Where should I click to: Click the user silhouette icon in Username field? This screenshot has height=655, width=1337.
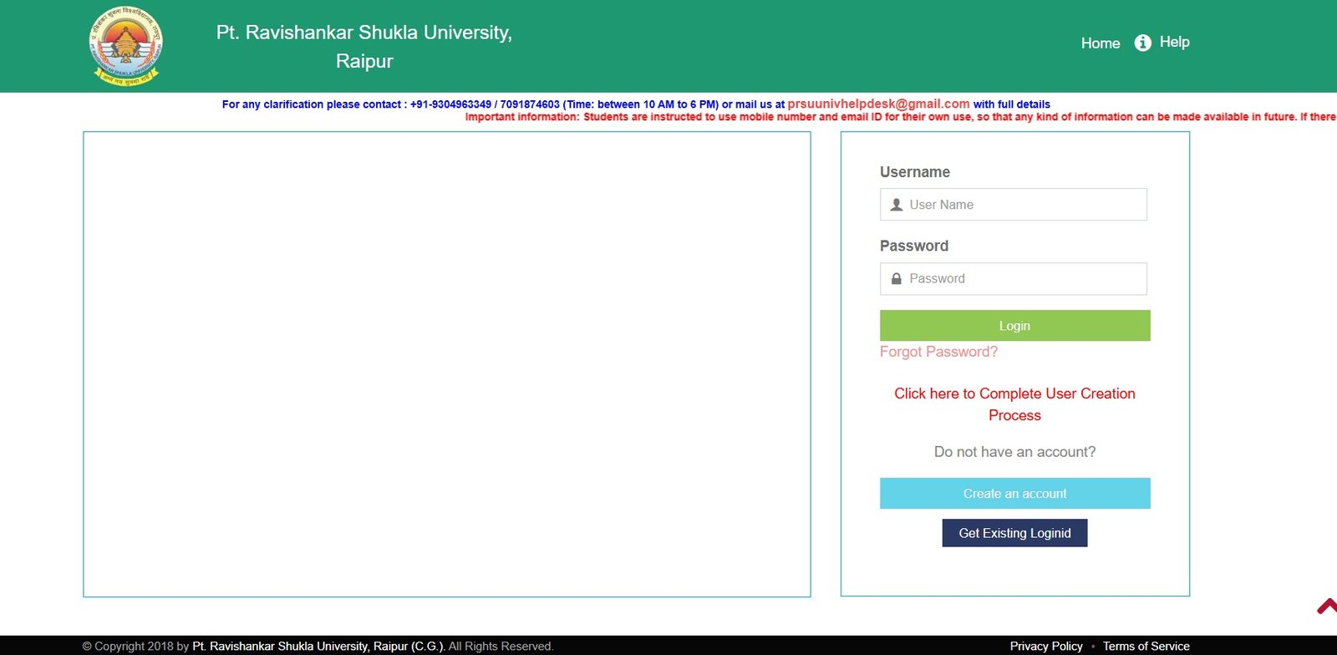[897, 205]
